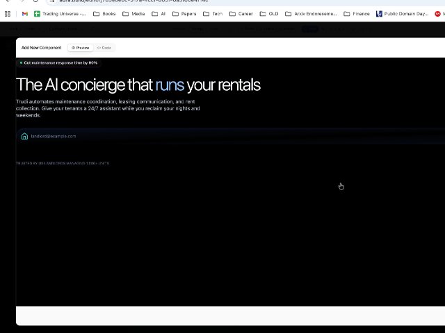This screenshot has height=333, width=445.
Task: Open the Papers bookmark folder
Action: click(184, 14)
